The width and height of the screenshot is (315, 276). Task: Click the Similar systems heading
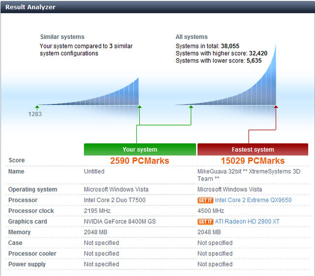(x=63, y=37)
